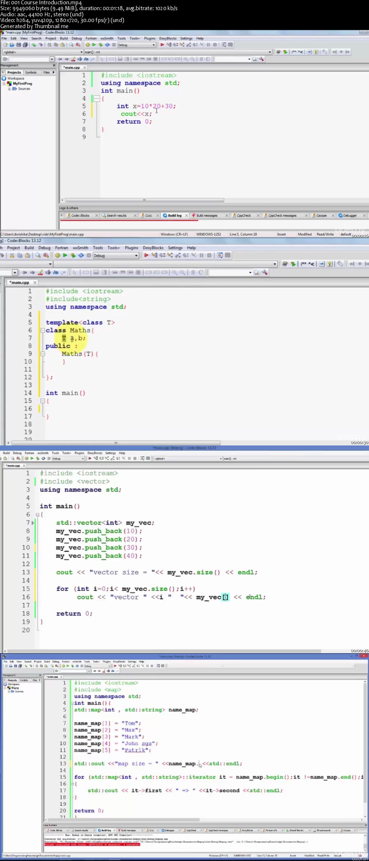Open Debug target dropdown in vector code window
The height and width of the screenshot is (861, 369).
tap(83, 458)
